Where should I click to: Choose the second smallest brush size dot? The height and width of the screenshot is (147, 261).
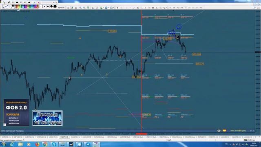[44, 7]
